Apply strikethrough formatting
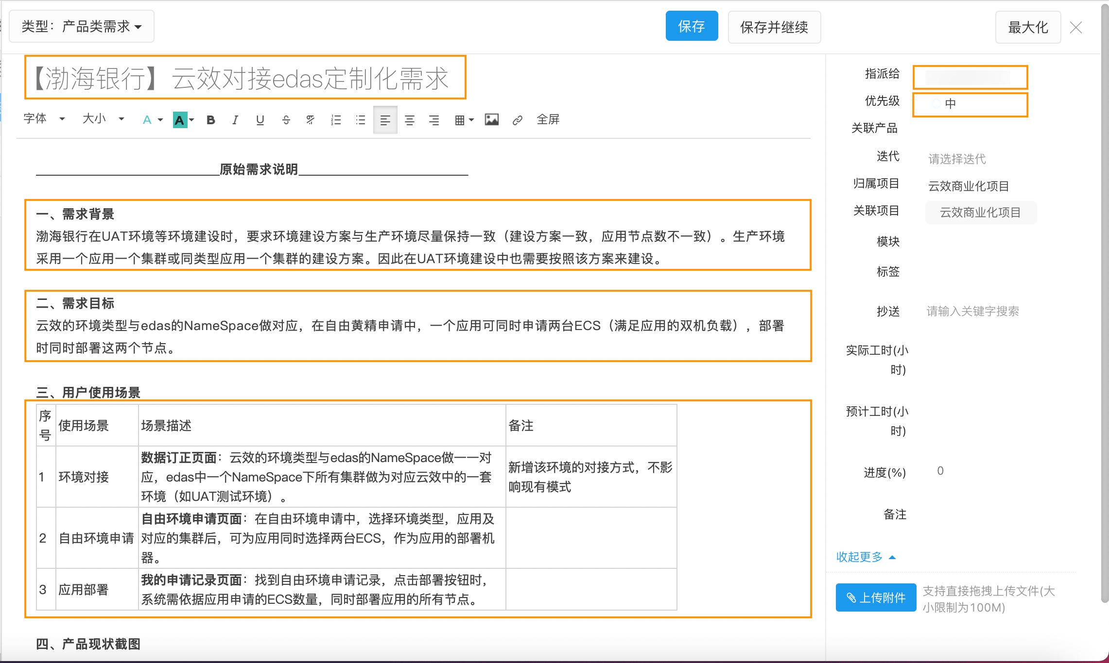 286,120
